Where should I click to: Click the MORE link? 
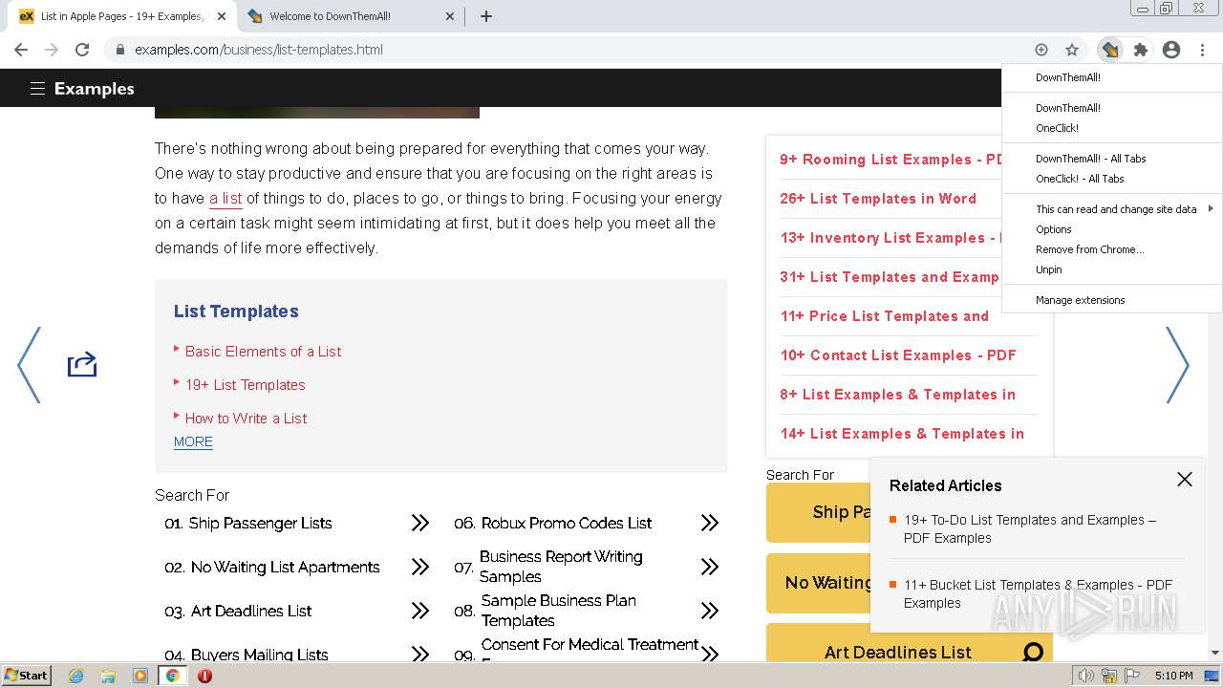point(193,441)
